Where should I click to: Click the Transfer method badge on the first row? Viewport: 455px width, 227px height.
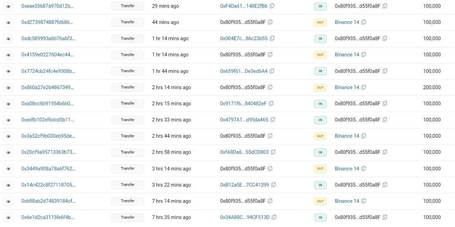pos(128,6)
